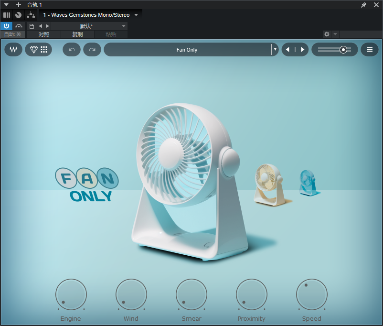Image resolution: width=383 pixels, height=326 pixels.
Task: Click the preset file document icon
Action: click(32, 26)
